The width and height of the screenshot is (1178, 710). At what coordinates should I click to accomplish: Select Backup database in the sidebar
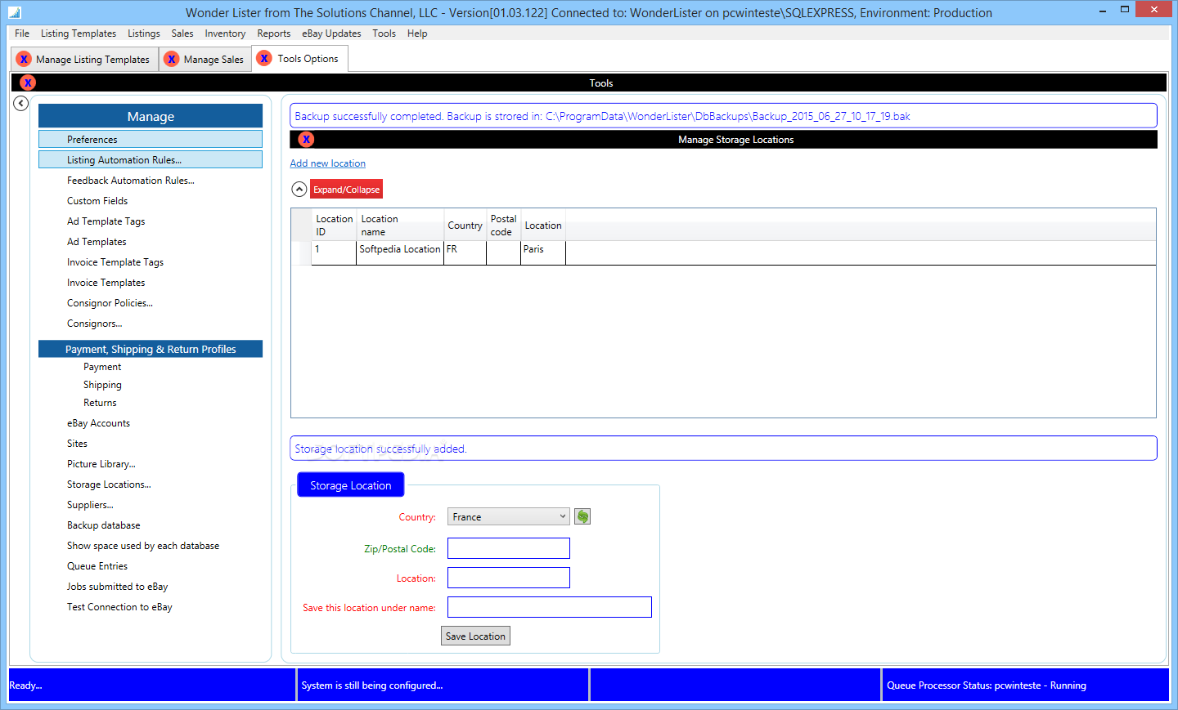pos(104,525)
